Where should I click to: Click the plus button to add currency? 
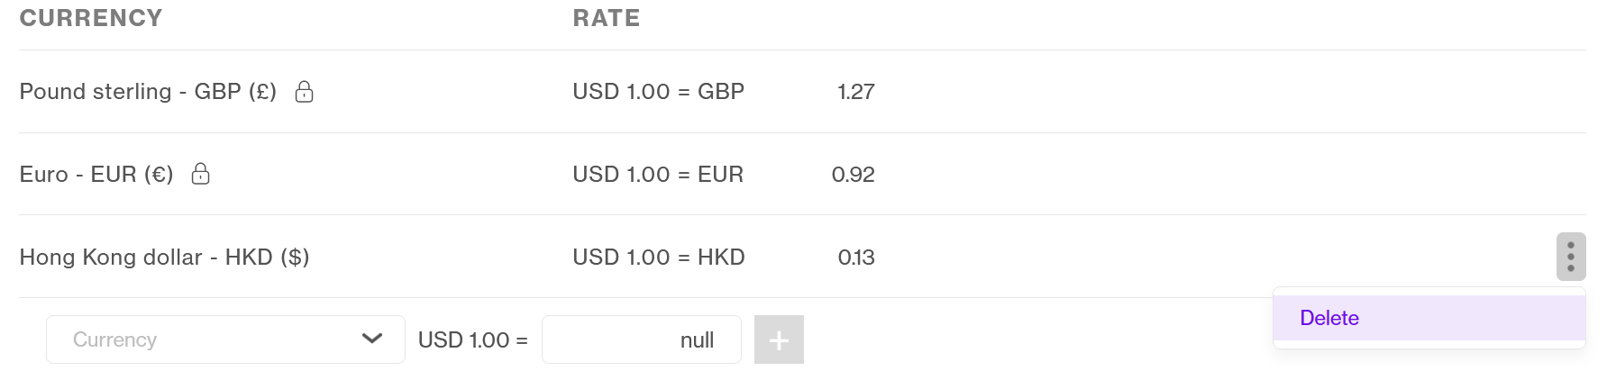point(779,339)
